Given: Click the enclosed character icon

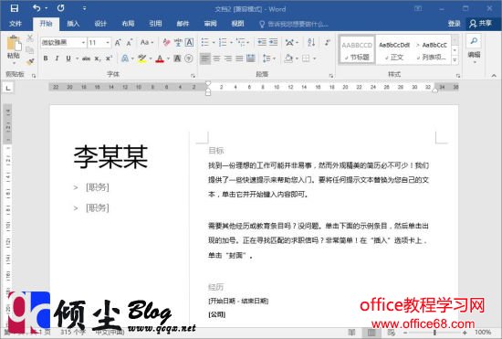Looking at the screenshot, I should 189,58.
